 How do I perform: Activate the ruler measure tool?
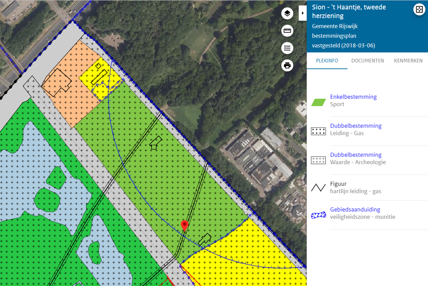[287, 31]
